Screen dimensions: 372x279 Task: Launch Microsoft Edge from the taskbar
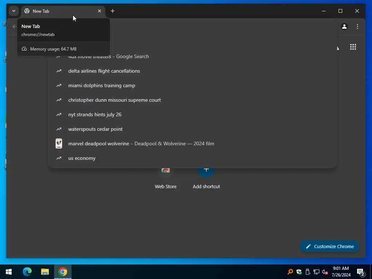[x=27, y=272]
